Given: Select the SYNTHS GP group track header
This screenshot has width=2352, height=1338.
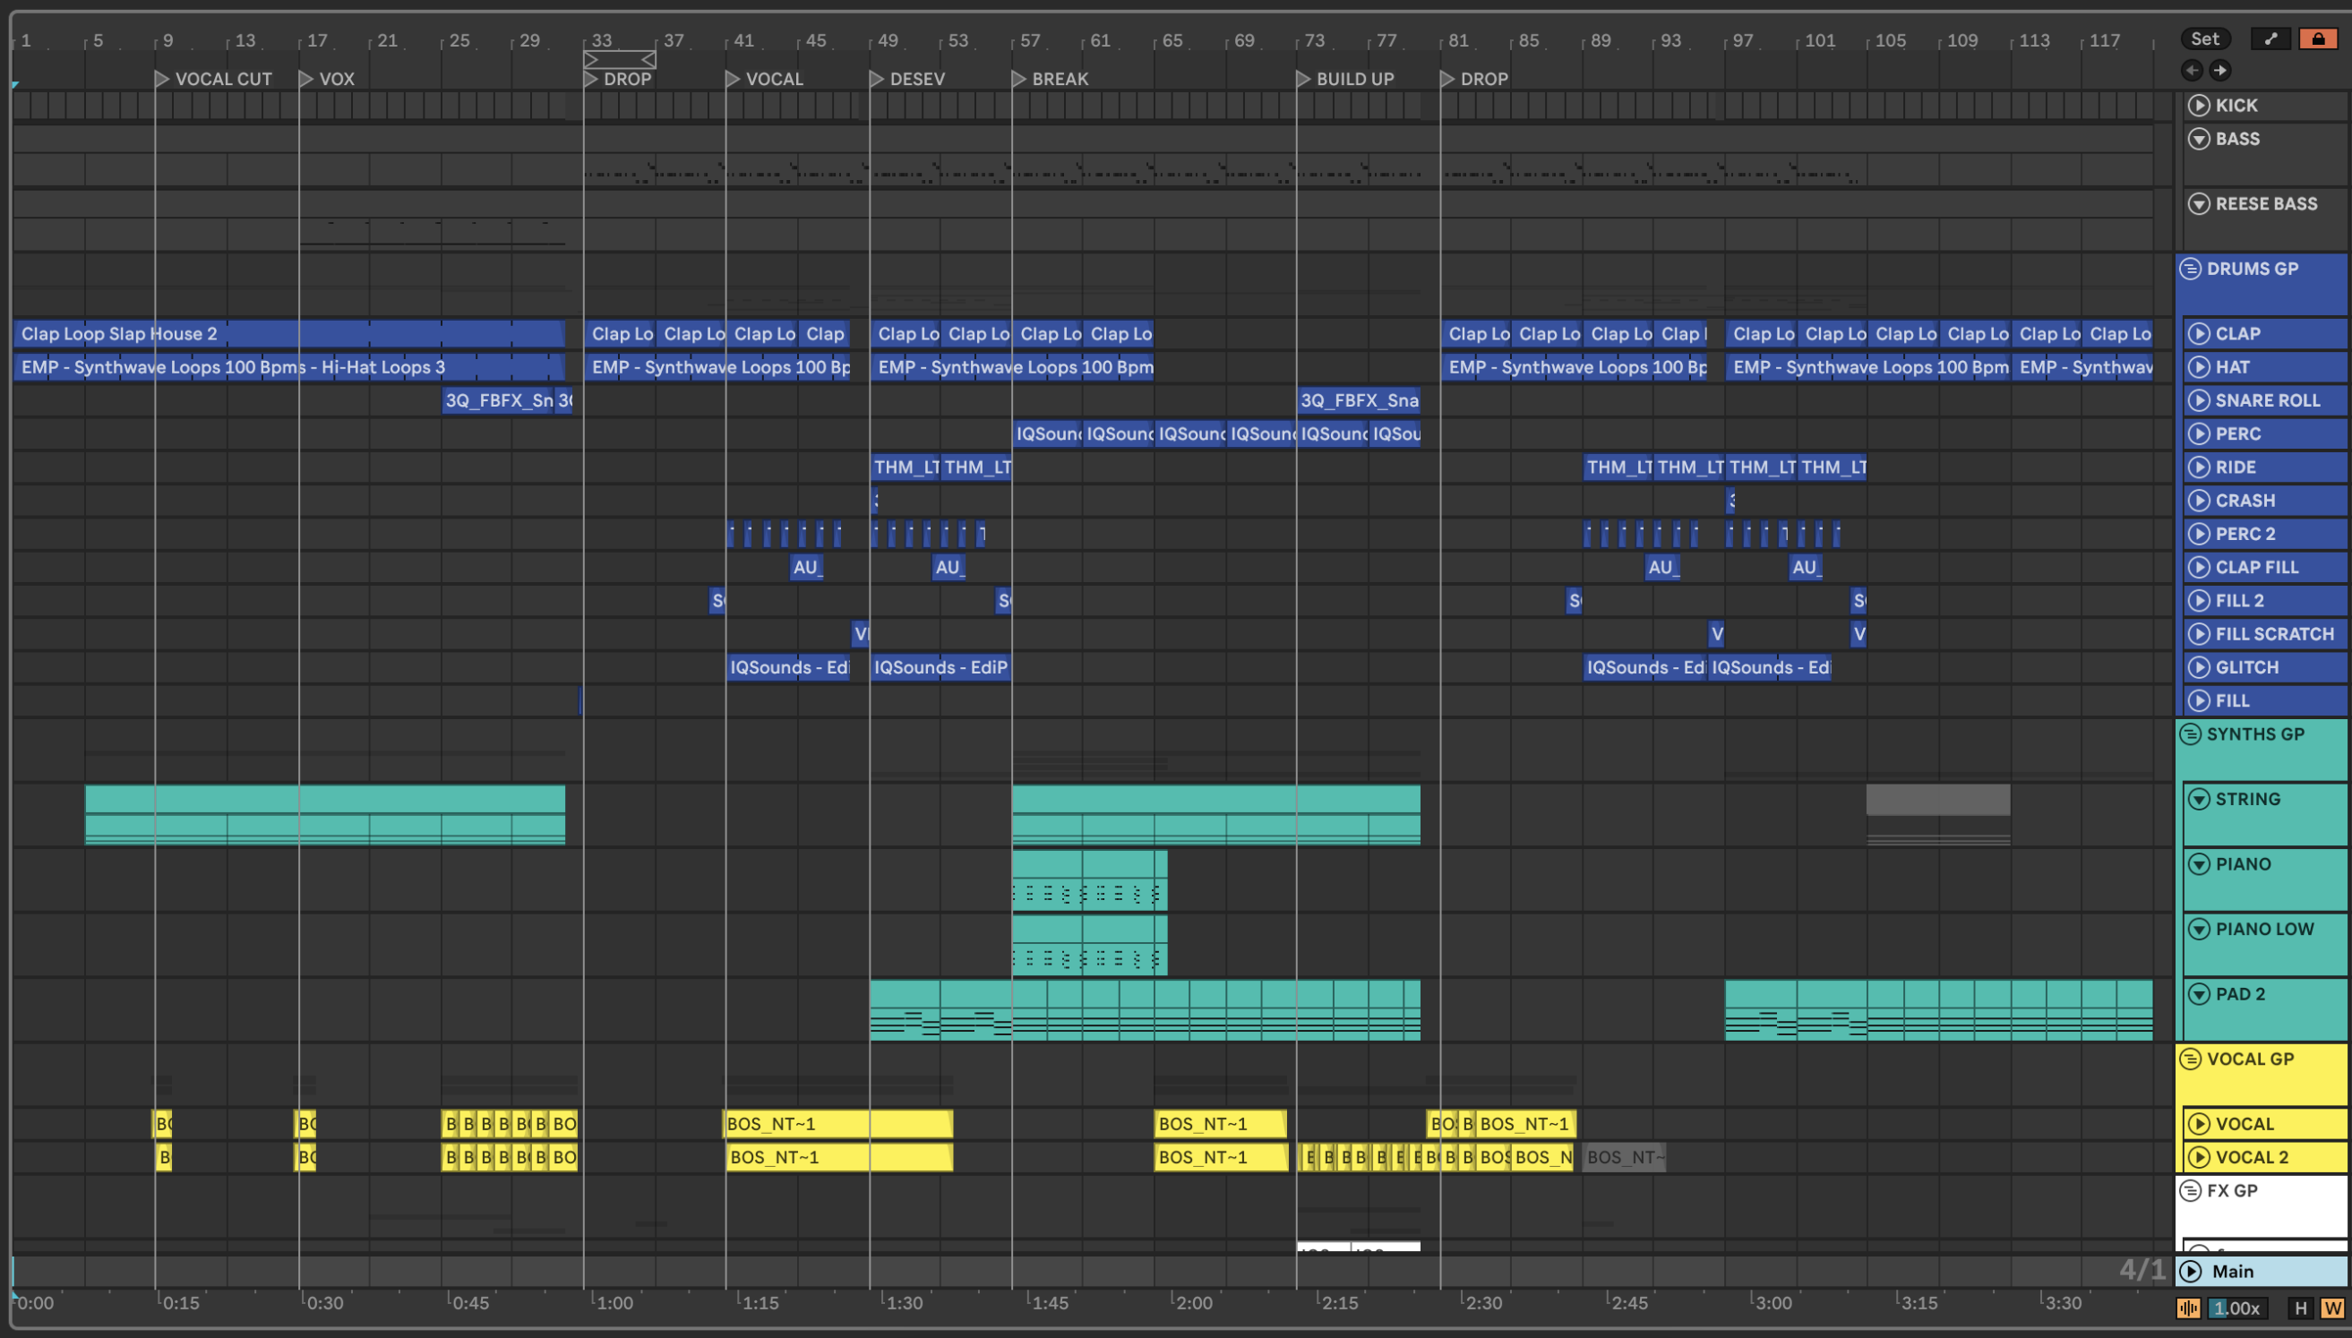Looking at the screenshot, I should 2254,733.
